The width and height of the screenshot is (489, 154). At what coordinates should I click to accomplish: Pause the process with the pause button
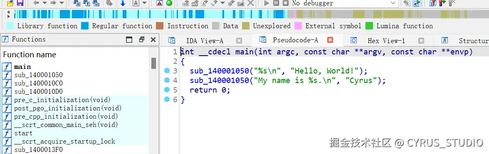276,3
